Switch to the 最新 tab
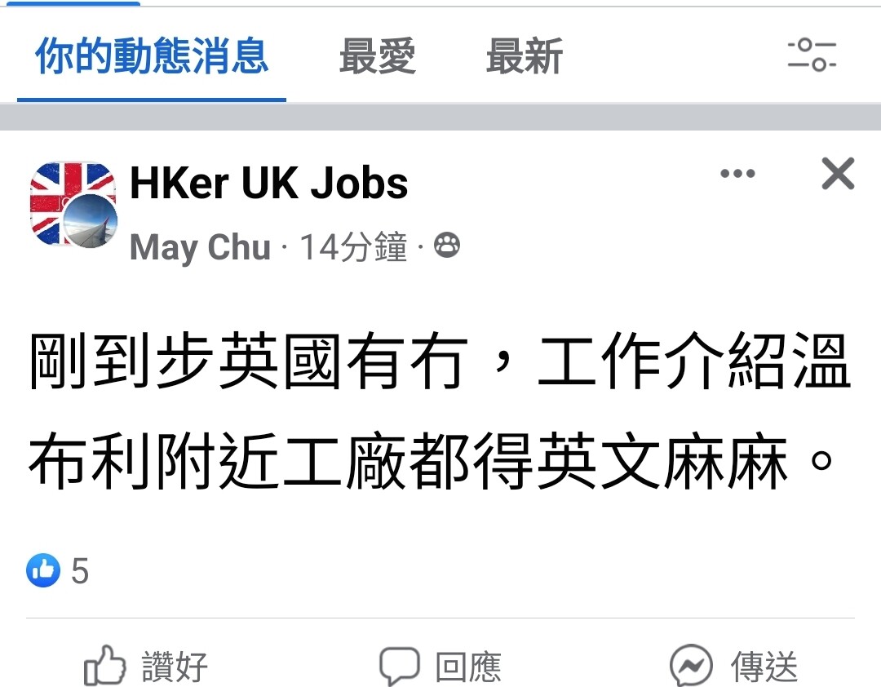 pyautogui.click(x=525, y=55)
